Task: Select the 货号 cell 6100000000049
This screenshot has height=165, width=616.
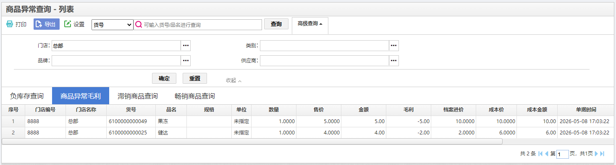Action: tap(131, 121)
